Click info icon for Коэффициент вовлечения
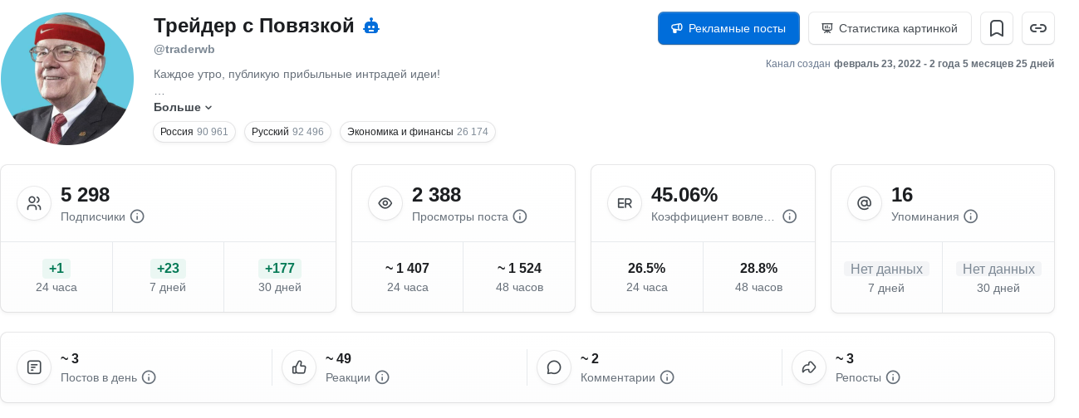Screen dimensions: 1079x418 [790, 216]
